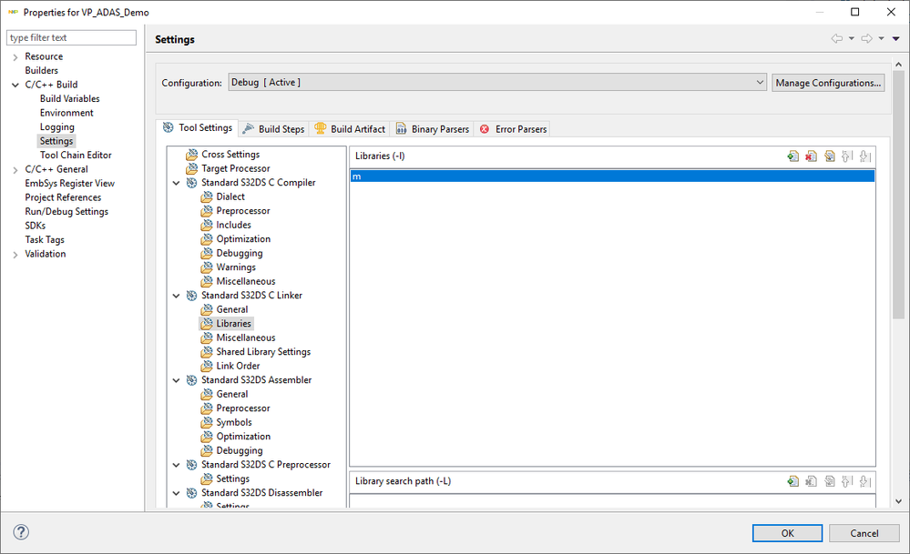Open the back history dropdown arrow
The image size is (910, 554).
pyautogui.click(x=852, y=38)
